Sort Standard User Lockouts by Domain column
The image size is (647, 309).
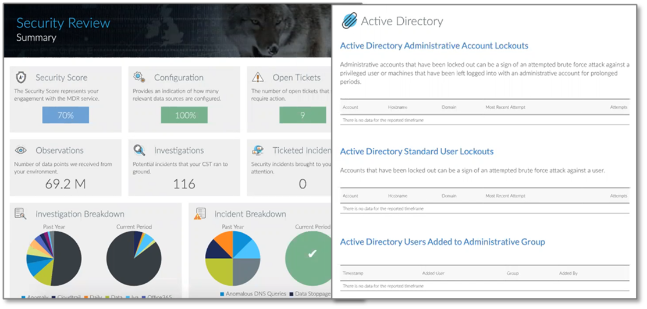[449, 196]
